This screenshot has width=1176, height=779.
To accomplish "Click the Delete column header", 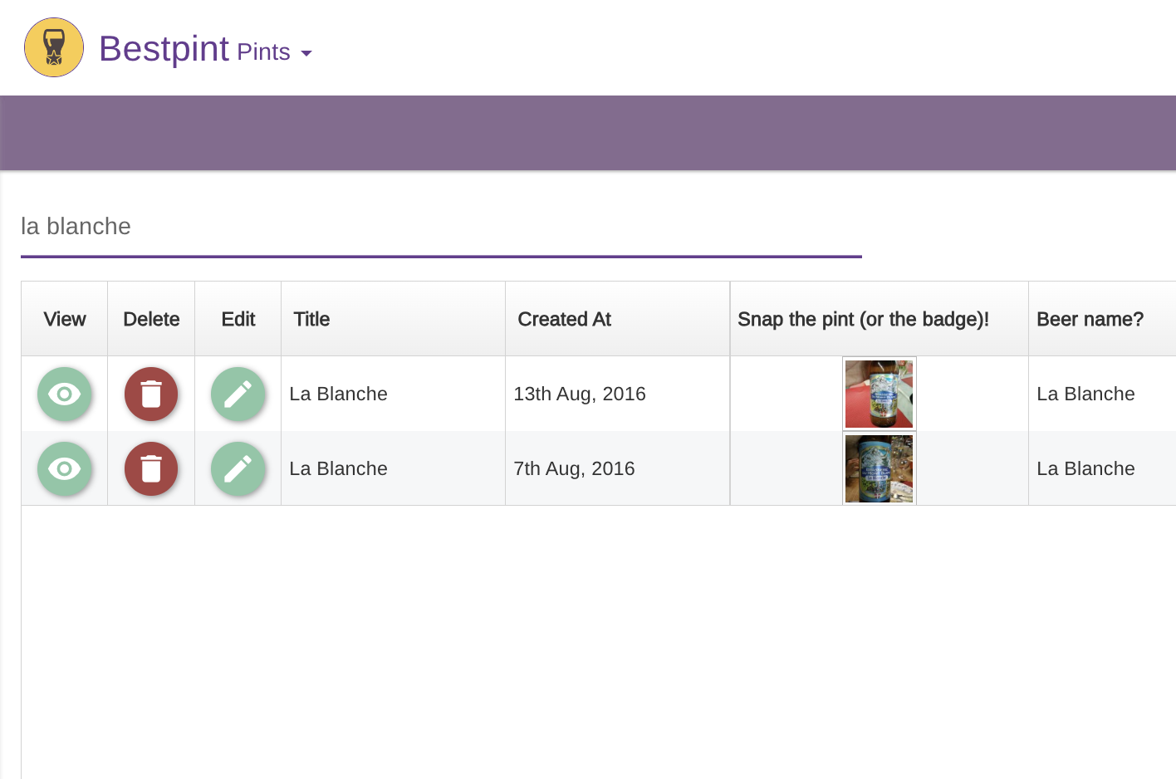I will (151, 319).
